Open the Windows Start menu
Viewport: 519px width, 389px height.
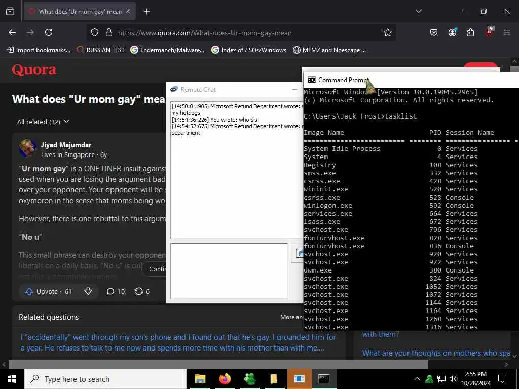12,379
